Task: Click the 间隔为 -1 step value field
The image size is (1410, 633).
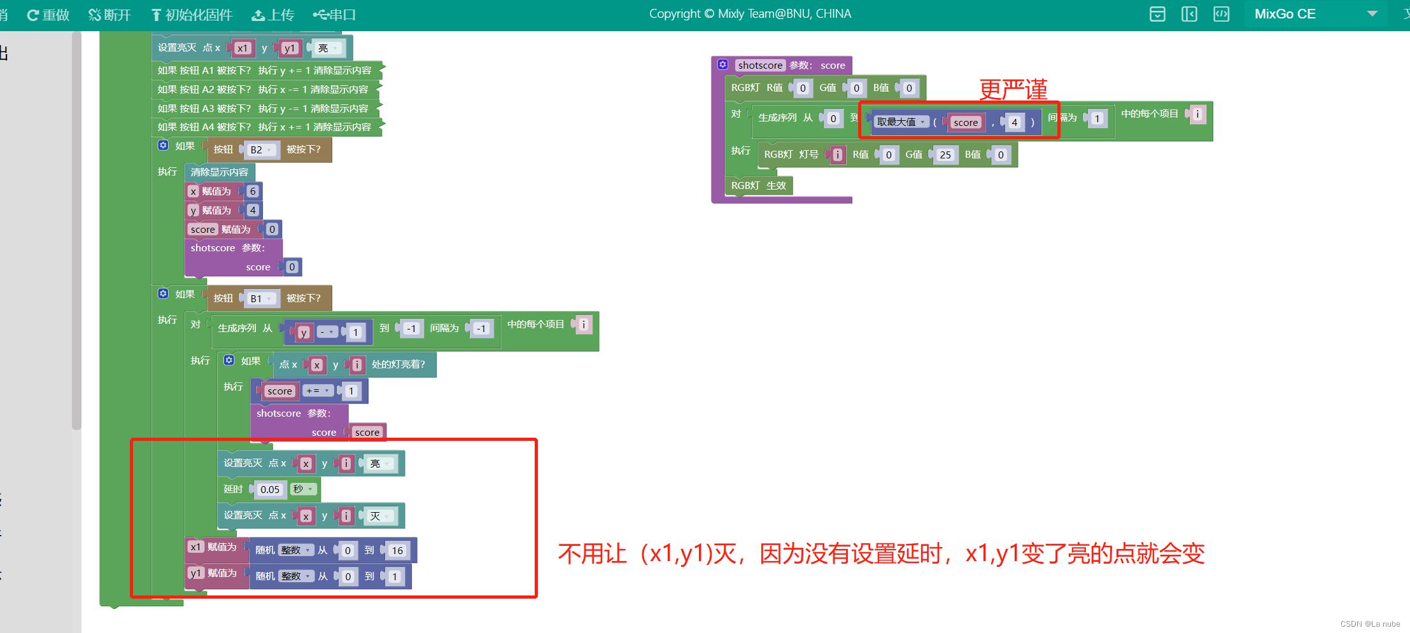Action: click(482, 328)
